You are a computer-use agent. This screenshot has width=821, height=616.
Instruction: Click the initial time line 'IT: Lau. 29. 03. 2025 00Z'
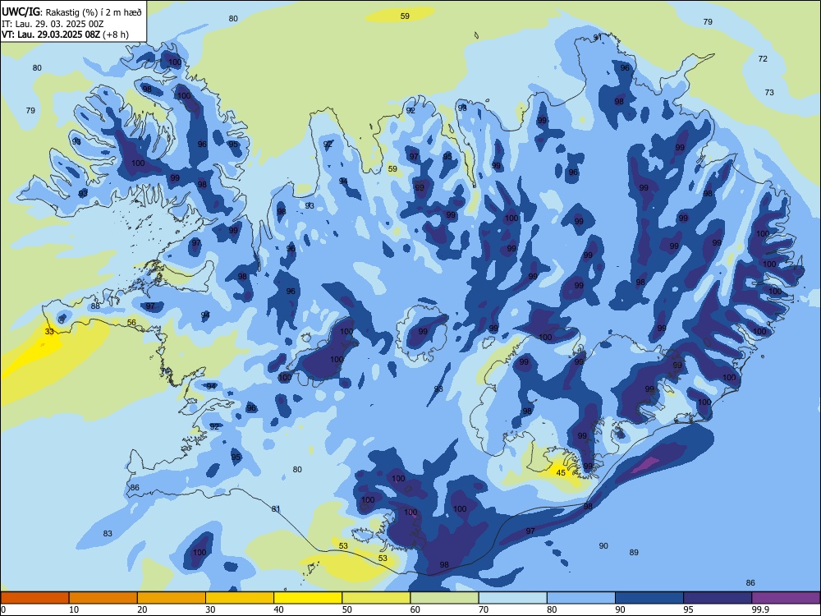click(53, 24)
